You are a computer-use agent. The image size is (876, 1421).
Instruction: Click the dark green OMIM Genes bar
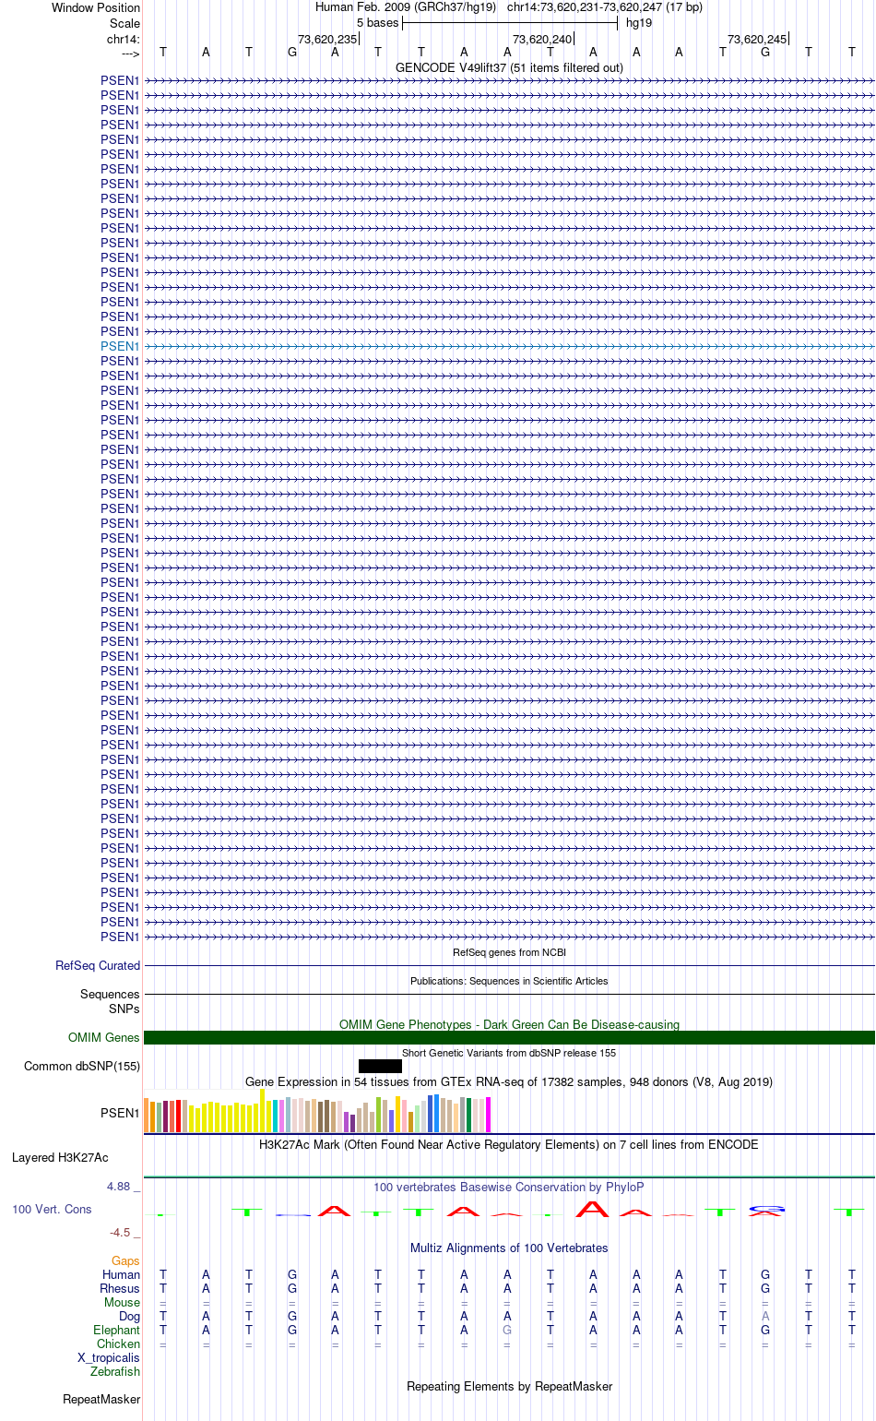[509, 1037]
